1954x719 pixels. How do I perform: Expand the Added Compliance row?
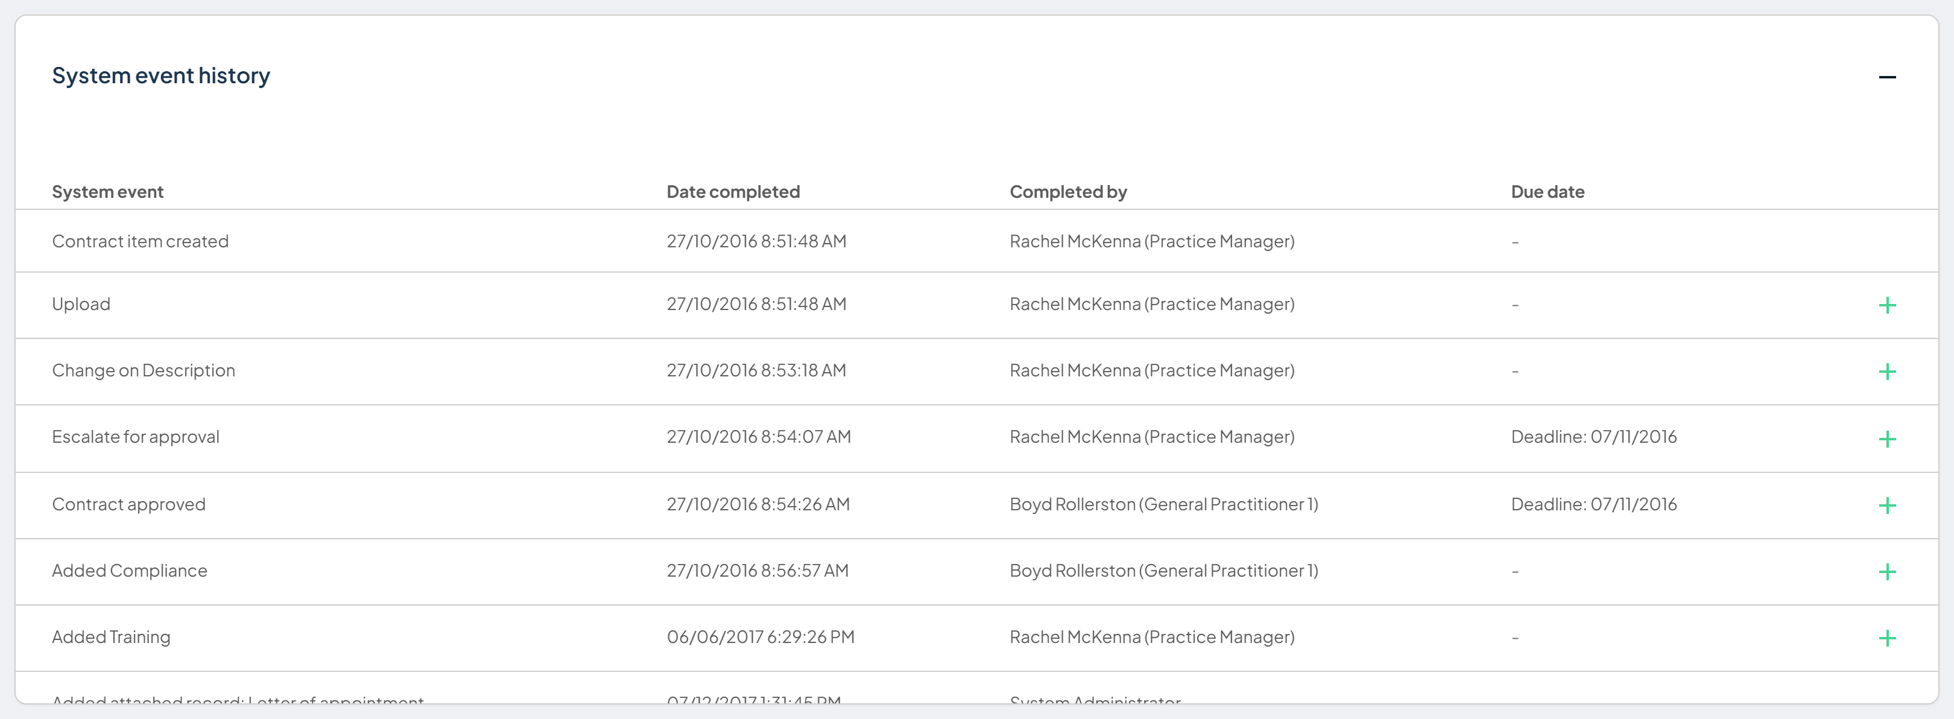(1887, 571)
